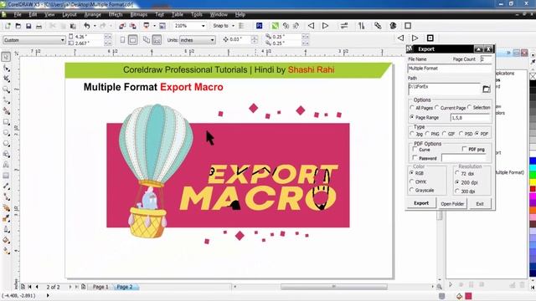This screenshot has width=536, height=301.
Task: Click the Paste clipboard icon
Action: tap(73, 26)
